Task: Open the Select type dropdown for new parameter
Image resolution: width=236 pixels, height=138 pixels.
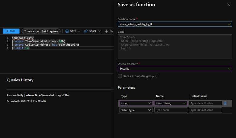Action: pyautogui.click(x=136, y=110)
